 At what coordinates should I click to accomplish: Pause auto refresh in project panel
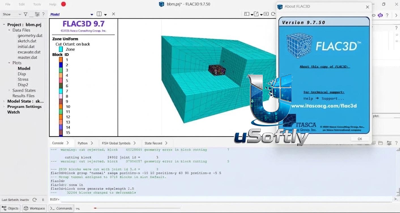click(43, 200)
